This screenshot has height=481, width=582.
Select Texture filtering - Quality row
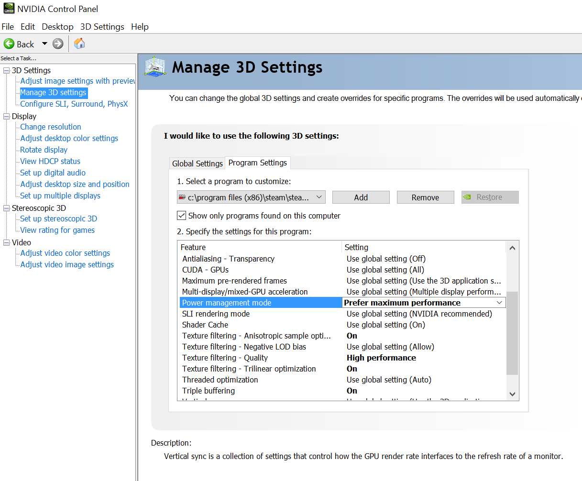[x=341, y=358]
